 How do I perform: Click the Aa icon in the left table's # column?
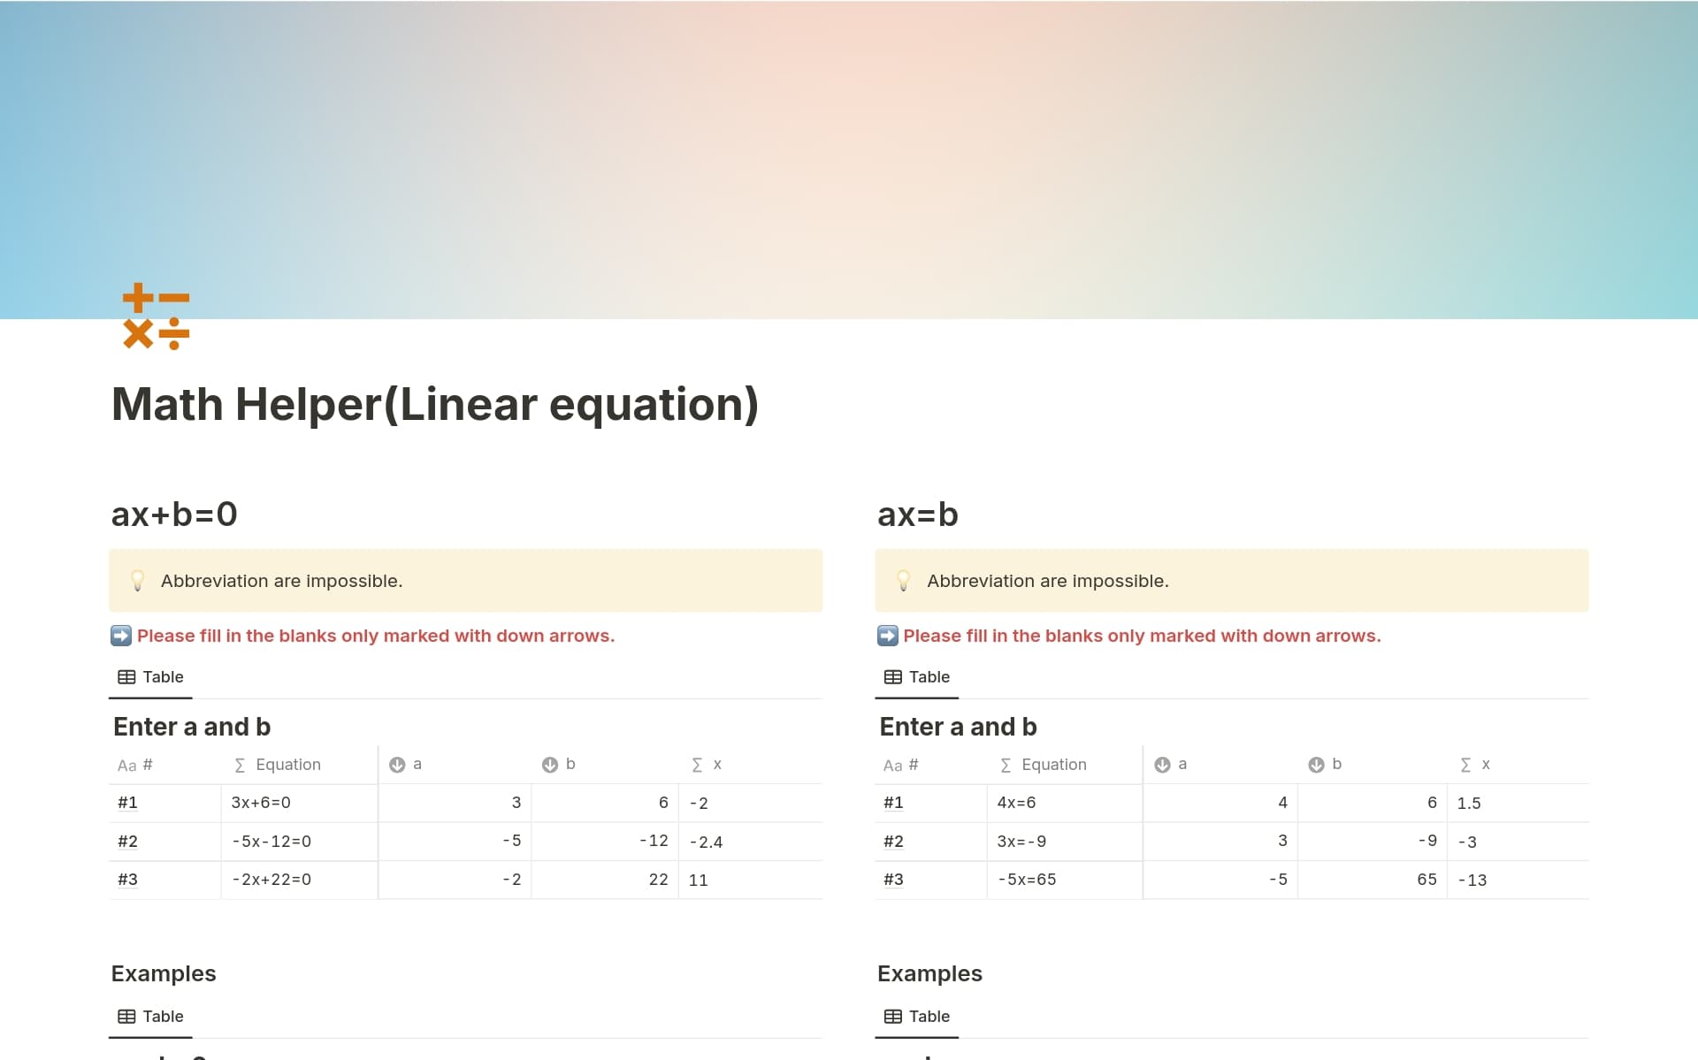[x=126, y=765]
